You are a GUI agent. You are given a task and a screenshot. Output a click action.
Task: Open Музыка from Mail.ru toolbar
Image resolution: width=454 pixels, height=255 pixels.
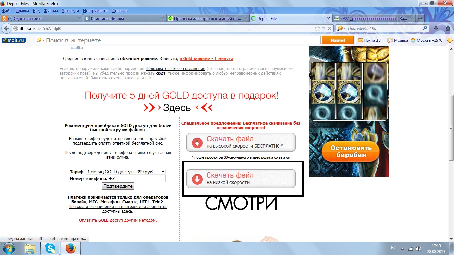click(397, 40)
